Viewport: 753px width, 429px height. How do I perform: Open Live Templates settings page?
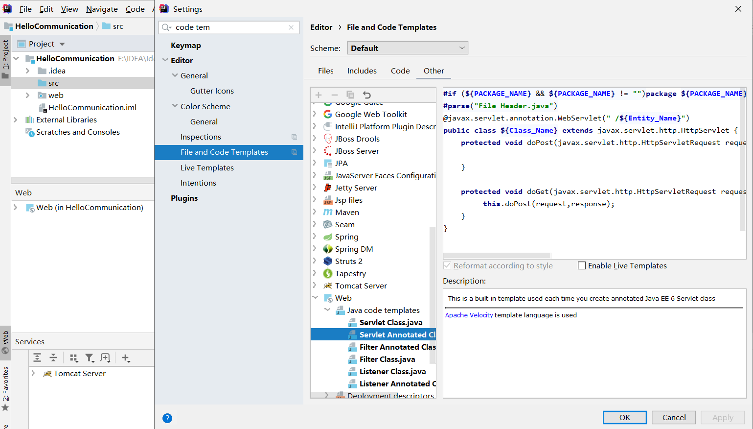click(207, 167)
